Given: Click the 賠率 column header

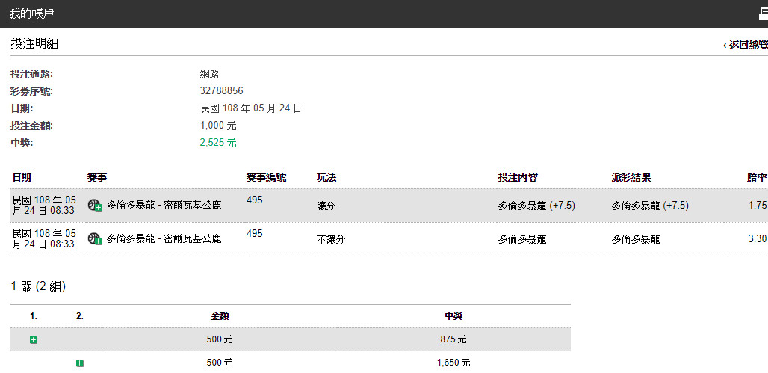Looking at the screenshot, I should 757,177.
